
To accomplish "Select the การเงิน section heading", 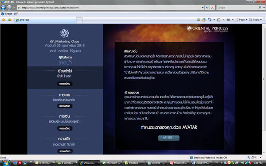I will click(x=64, y=116).
